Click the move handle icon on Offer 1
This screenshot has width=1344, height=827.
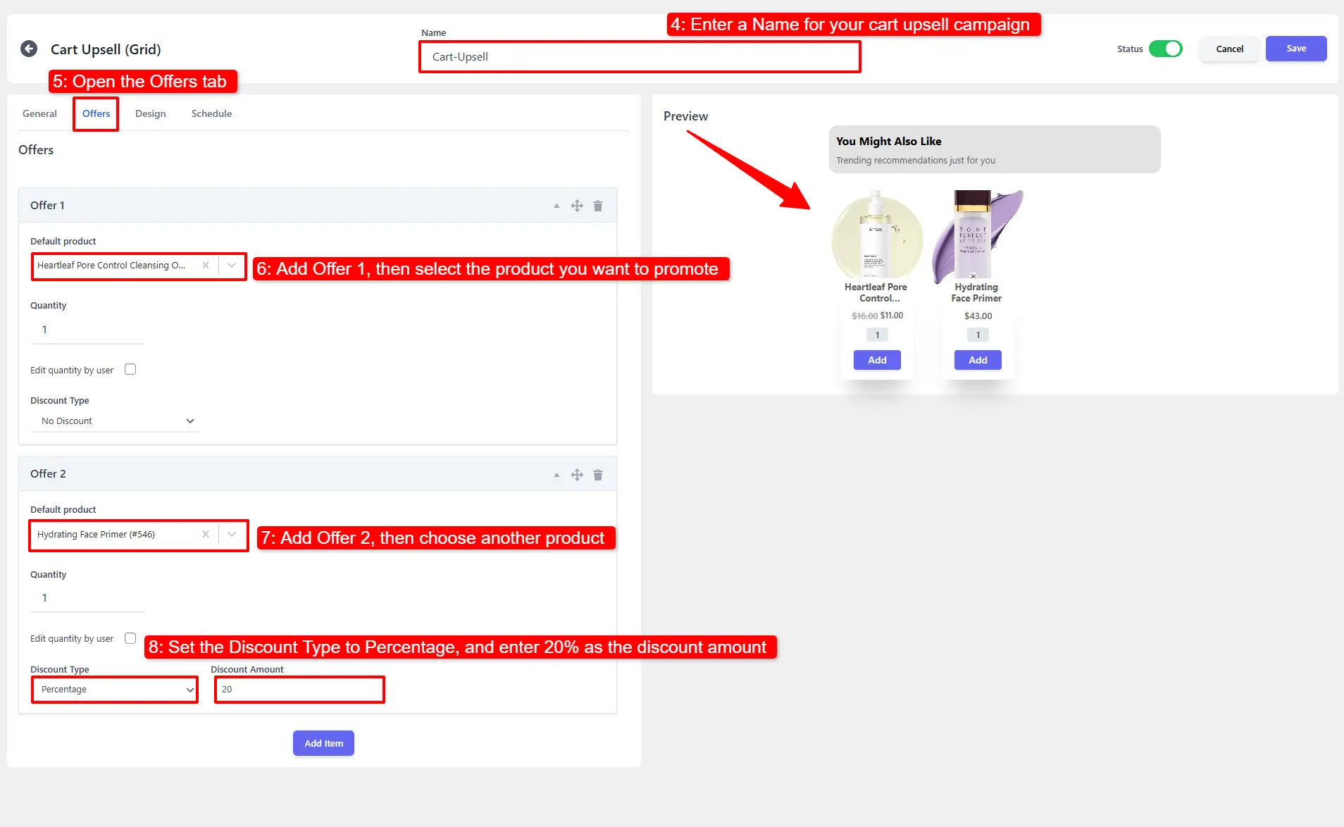tap(577, 206)
